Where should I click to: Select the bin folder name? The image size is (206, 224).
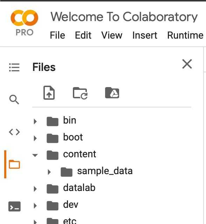point(70,120)
